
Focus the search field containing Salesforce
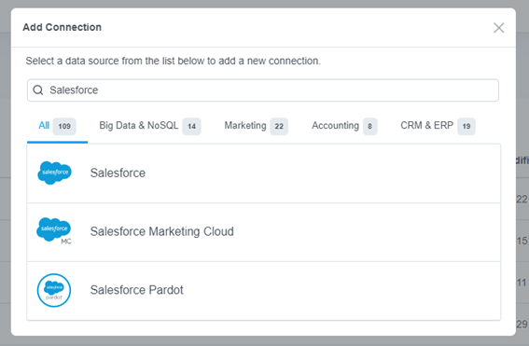point(263,90)
